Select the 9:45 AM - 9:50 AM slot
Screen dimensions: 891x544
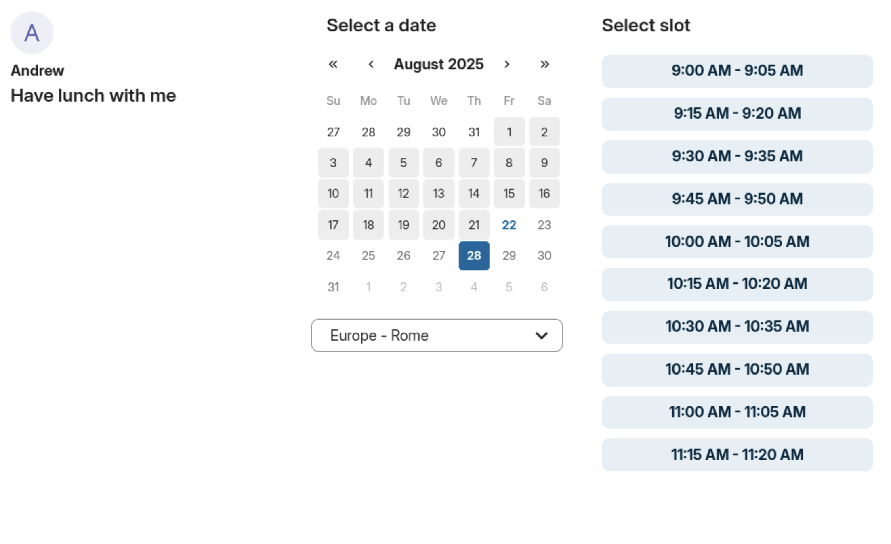click(737, 199)
